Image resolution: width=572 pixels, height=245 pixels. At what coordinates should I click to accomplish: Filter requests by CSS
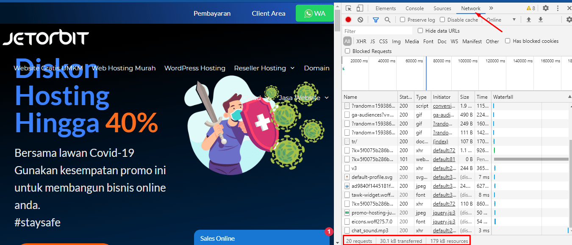click(383, 41)
